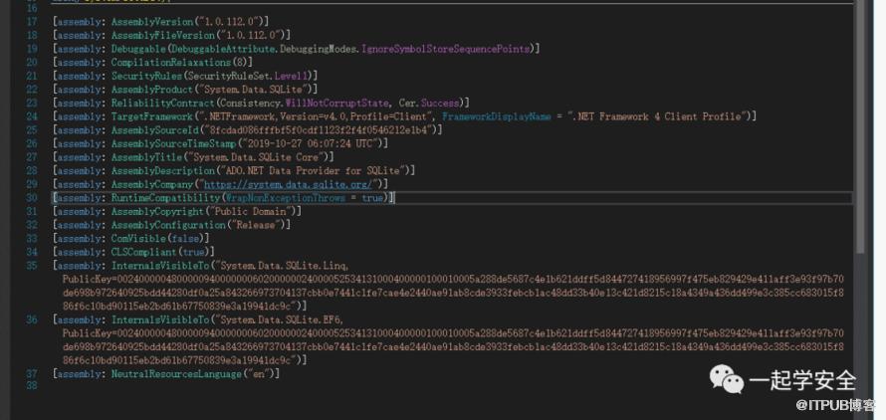
Task: Click WrapNonExceptionThrows property
Action: pos(286,198)
